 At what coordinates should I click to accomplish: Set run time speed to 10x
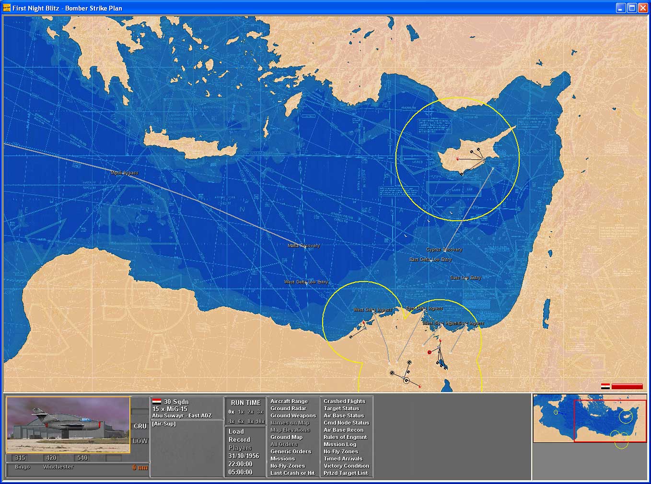(260, 421)
